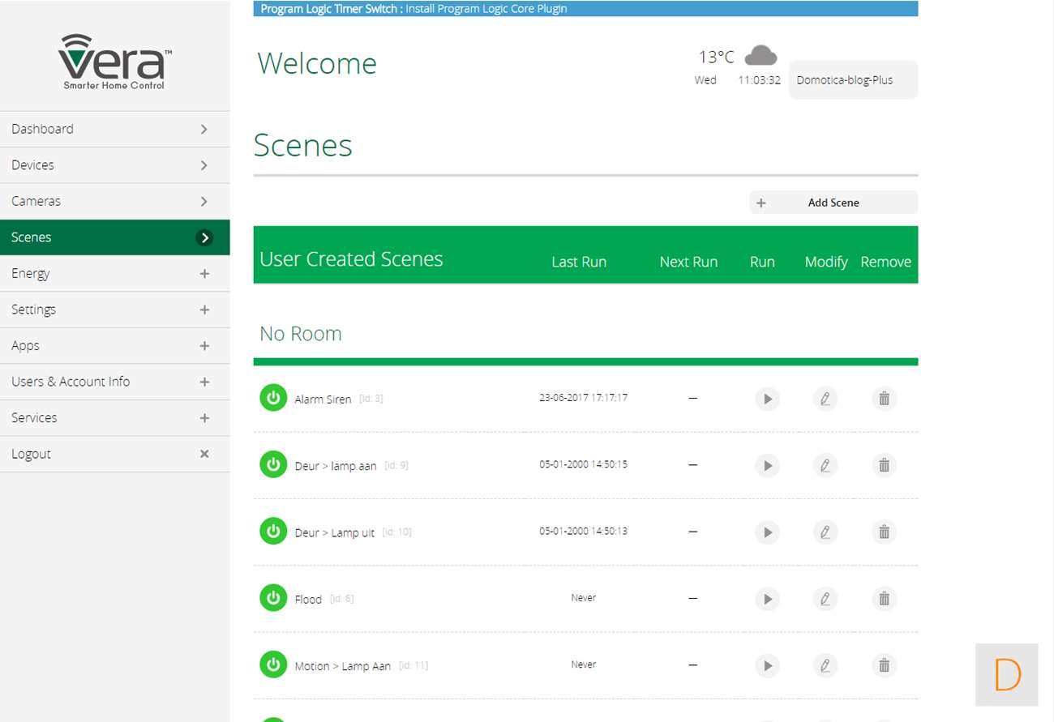Viewport: 1054px width, 722px height.
Task: Delete the Alarm Siren scene
Action: click(x=884, y=399)
